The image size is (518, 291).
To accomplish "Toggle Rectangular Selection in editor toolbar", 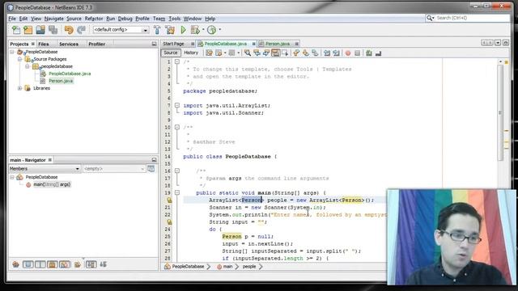I will [x=285, y=53].
